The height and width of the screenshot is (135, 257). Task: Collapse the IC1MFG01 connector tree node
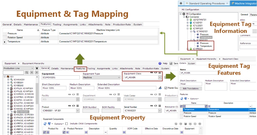point(188,29)
